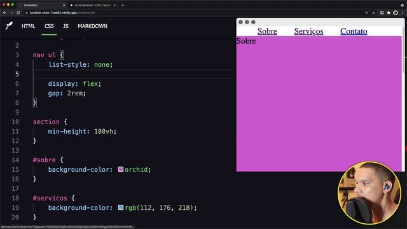Go back with the browser back arrow
Viewport: 407px width, 229px height.
(4, 13)
